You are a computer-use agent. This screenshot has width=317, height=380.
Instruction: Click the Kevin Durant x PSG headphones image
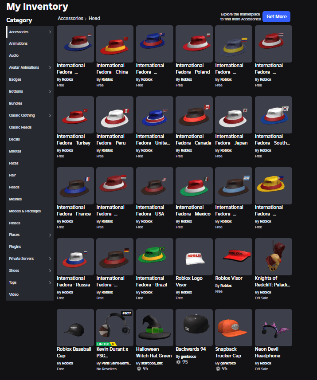click(115, 327)
